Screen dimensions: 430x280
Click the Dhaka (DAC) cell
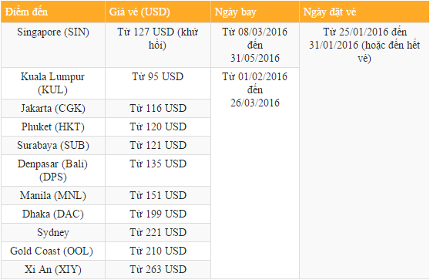(x=53, y=214)
